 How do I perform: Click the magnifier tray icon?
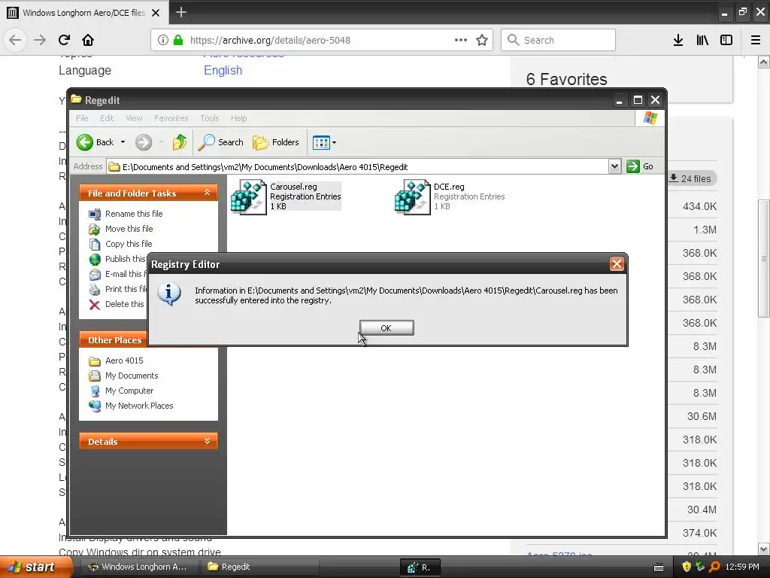point(714,567)
